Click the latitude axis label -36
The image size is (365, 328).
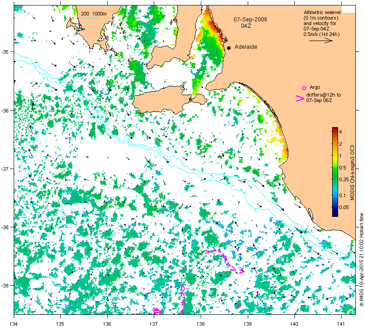point(5,110)
